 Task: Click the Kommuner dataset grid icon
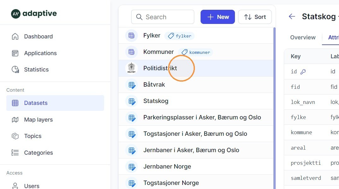click(132, 52)
